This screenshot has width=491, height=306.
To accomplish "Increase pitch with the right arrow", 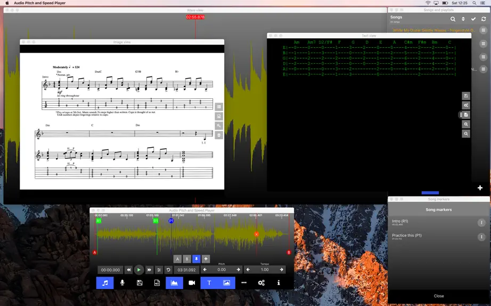I will tap(238, 270).
